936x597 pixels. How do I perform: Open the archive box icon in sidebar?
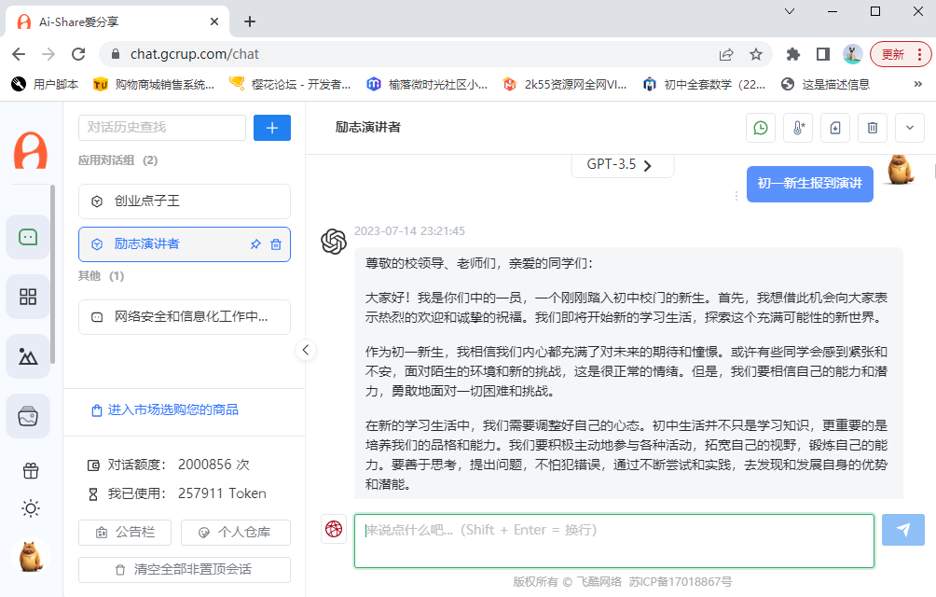point(29,415)
